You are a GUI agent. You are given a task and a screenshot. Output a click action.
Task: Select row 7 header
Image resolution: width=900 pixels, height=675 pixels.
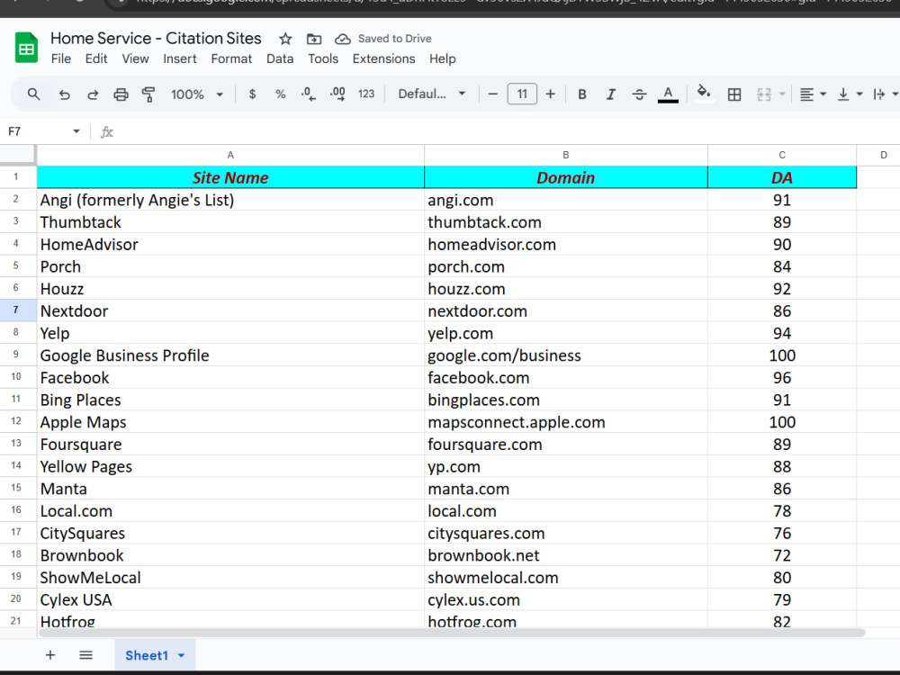coord(16,310)
